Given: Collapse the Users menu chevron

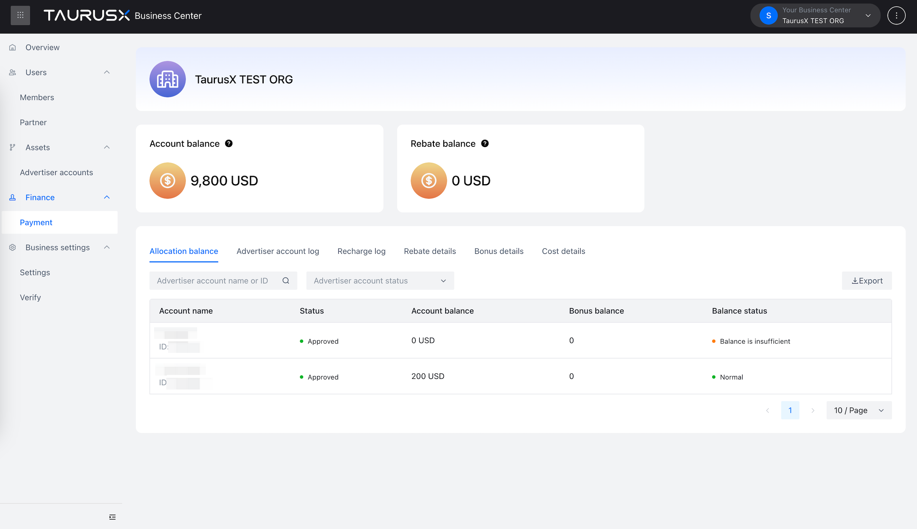Looking at the screenshot, I should pos(107,72).
